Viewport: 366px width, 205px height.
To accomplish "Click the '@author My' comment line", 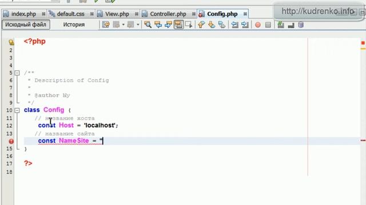I will (x=52, y=95).
